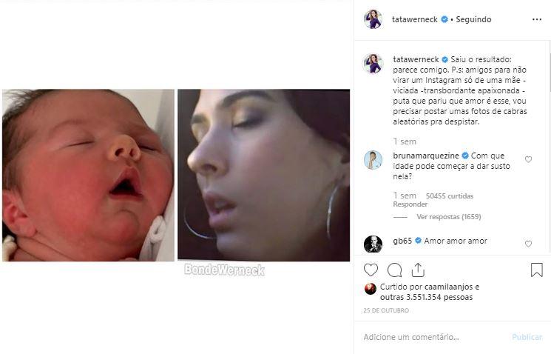
Task: Like brunamarquezine's comment
Action: [x=528, y=159]
